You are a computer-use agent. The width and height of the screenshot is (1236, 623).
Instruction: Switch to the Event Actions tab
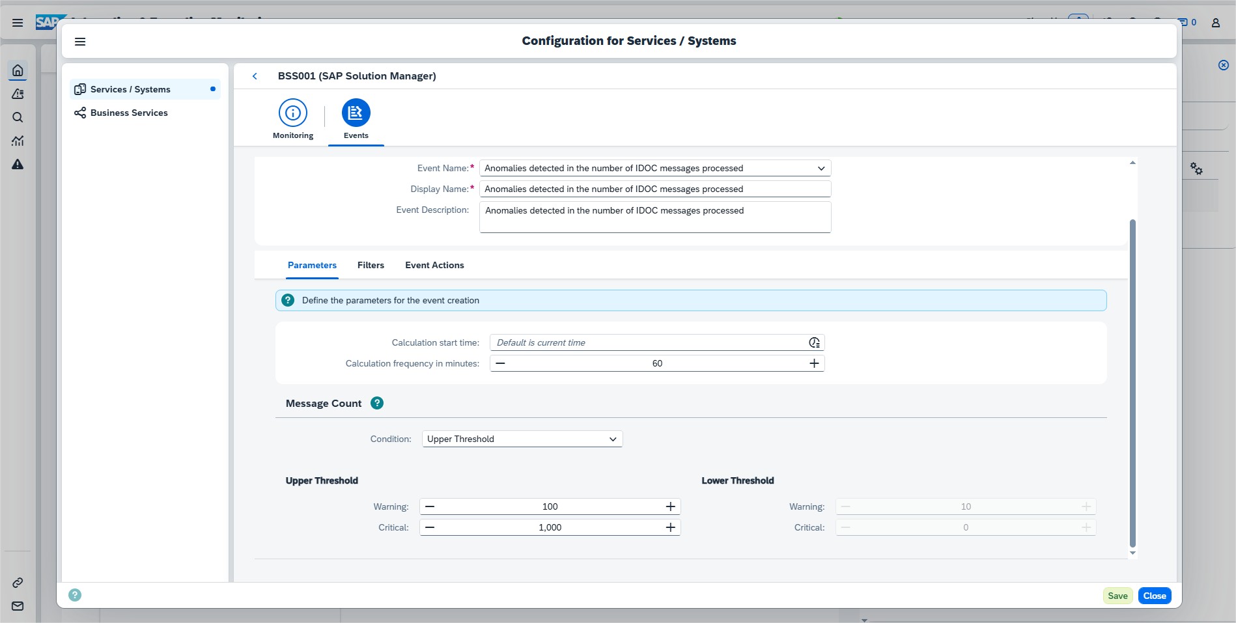(x=434, y=265)
